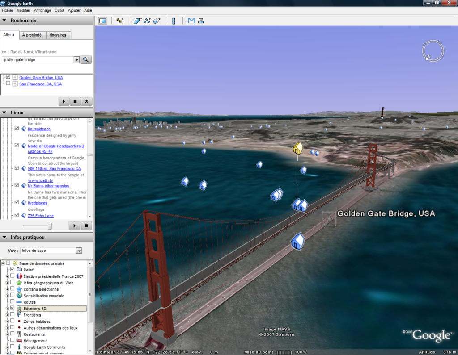Click the search magnifier button
Viewport: 458px width, 355px height.
coord(86,59)
